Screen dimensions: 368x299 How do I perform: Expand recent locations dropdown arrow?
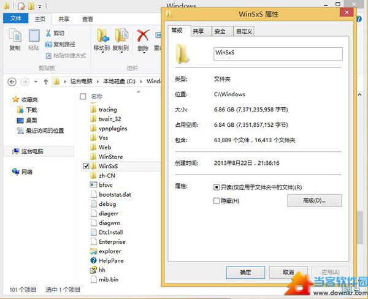click(36, 82)
